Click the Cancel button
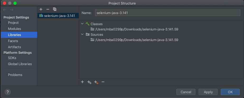This screenshot has height=98, width=244. pyautogui.click(x=186, y=92)
